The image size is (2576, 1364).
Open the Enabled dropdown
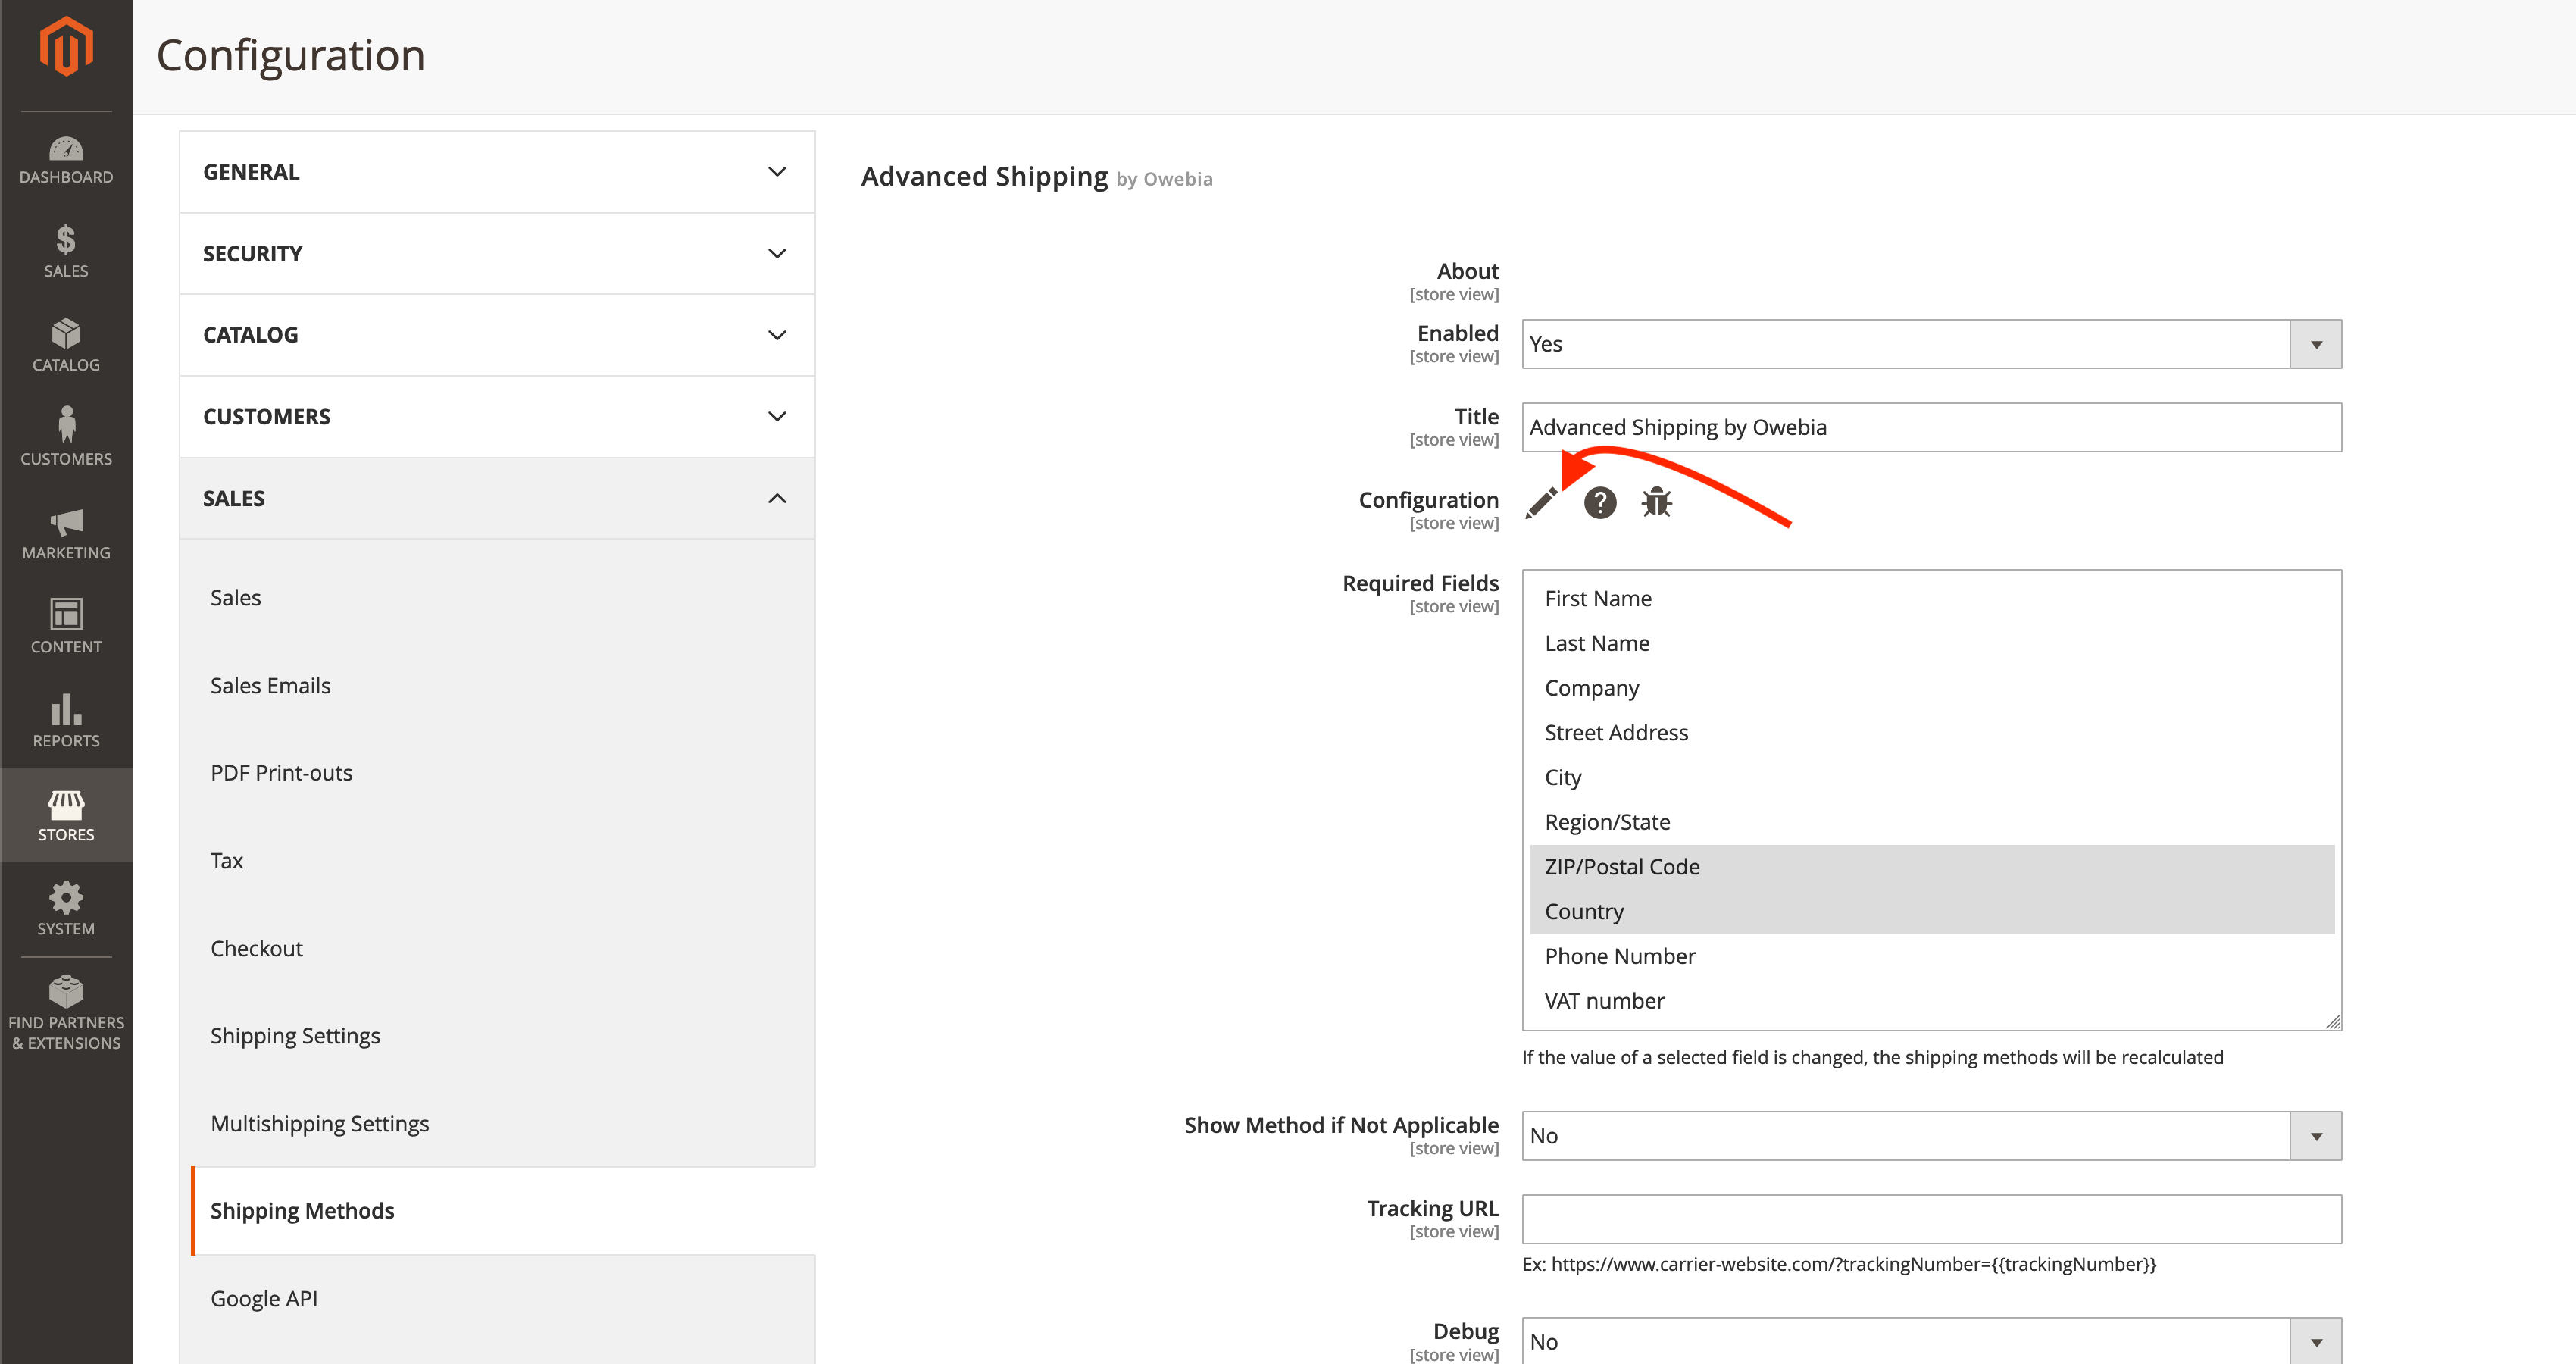click(1931, 344)
